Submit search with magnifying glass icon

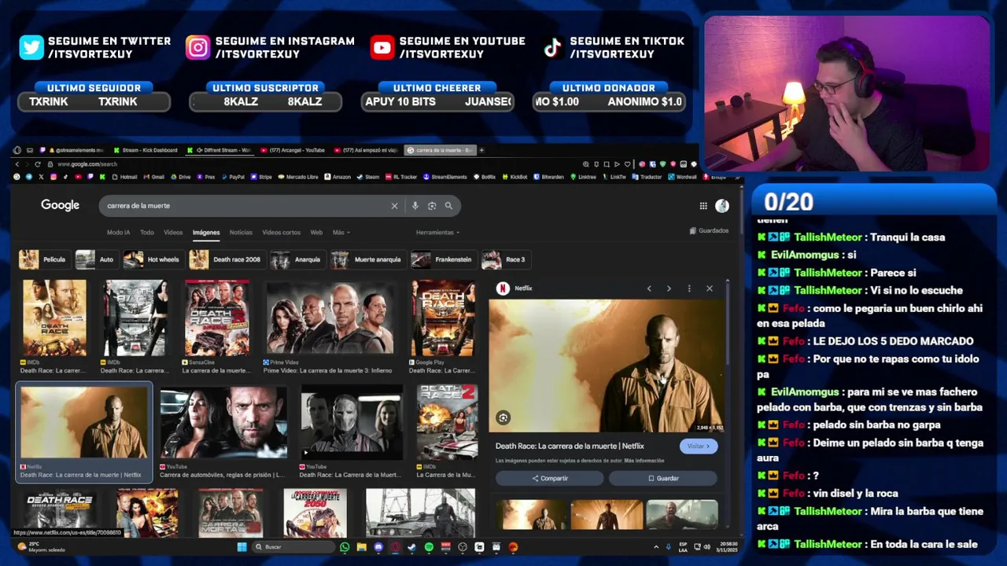[x=448, y=206]
